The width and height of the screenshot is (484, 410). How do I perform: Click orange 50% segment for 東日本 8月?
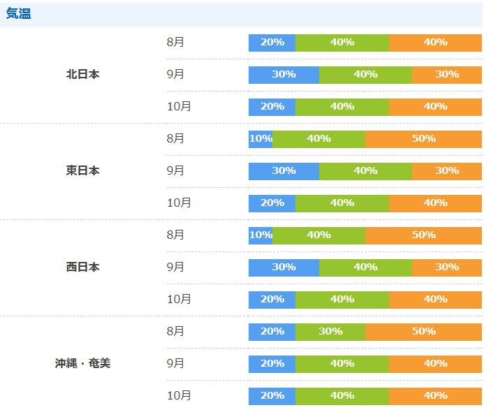click(423, 139)
